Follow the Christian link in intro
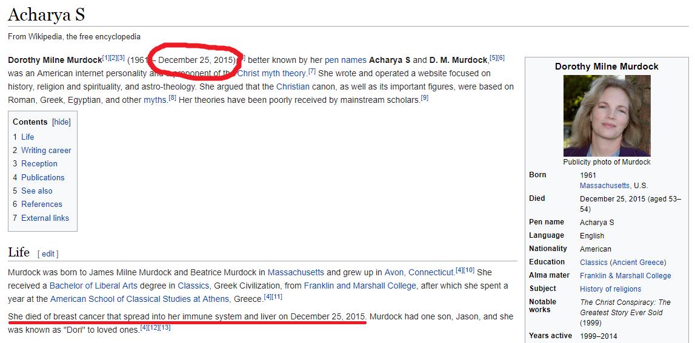This screenshot has height=343, width=695. coord(293,87)
